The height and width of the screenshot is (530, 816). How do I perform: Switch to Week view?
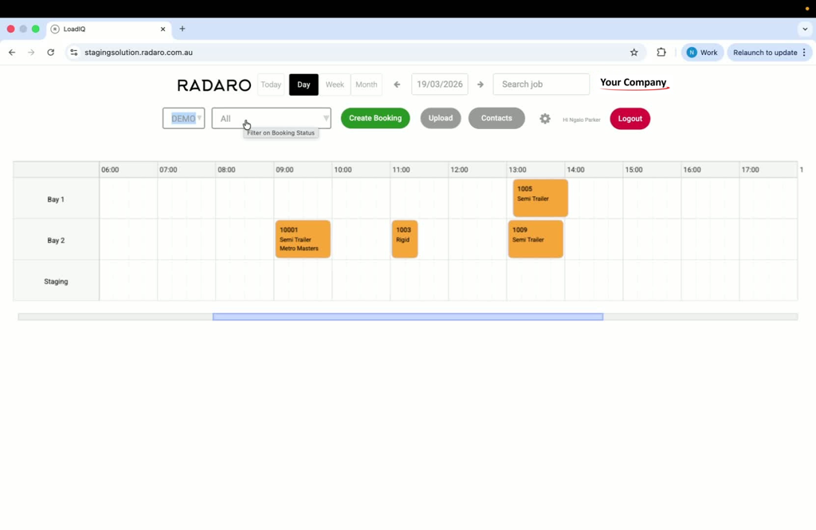tap(335, 84)
